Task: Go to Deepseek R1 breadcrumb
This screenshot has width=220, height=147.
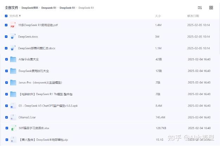Action: click(49, 8)
